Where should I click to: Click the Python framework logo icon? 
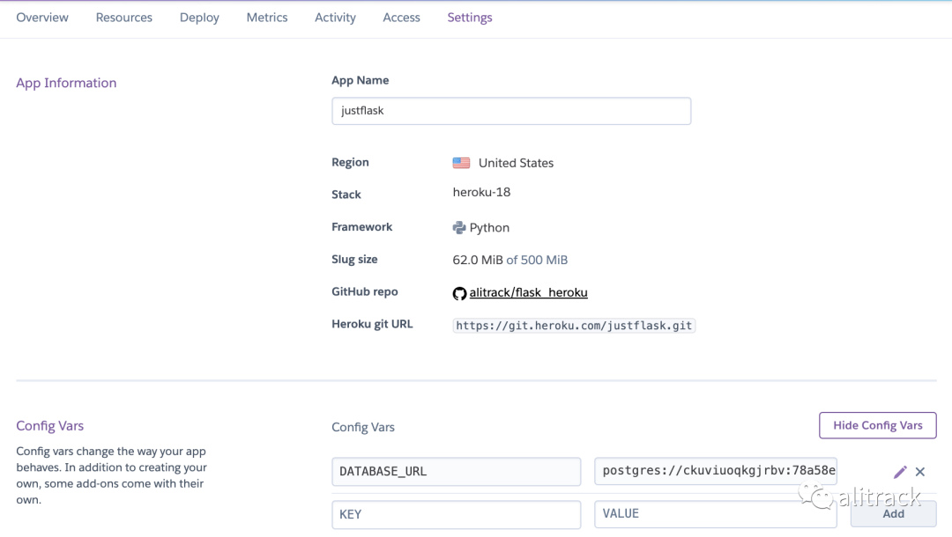(x=459, y=227)
